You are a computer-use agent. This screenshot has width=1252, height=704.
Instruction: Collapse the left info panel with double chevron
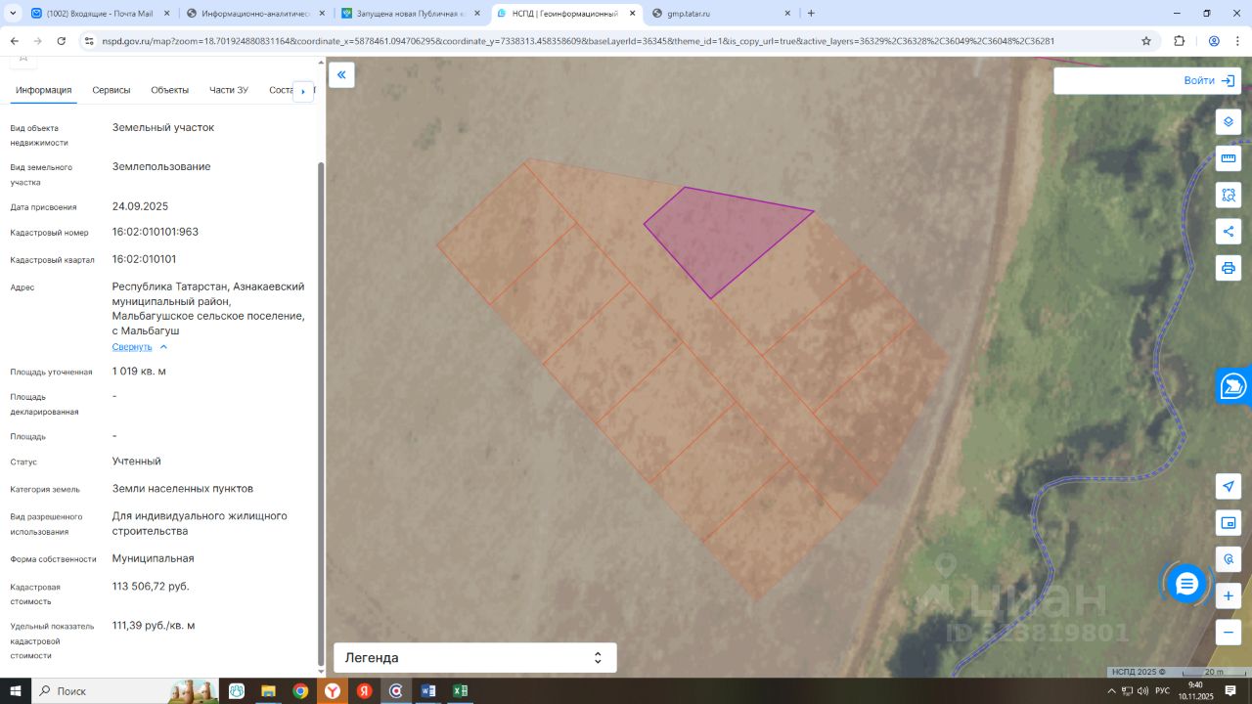tap(341, 75)
